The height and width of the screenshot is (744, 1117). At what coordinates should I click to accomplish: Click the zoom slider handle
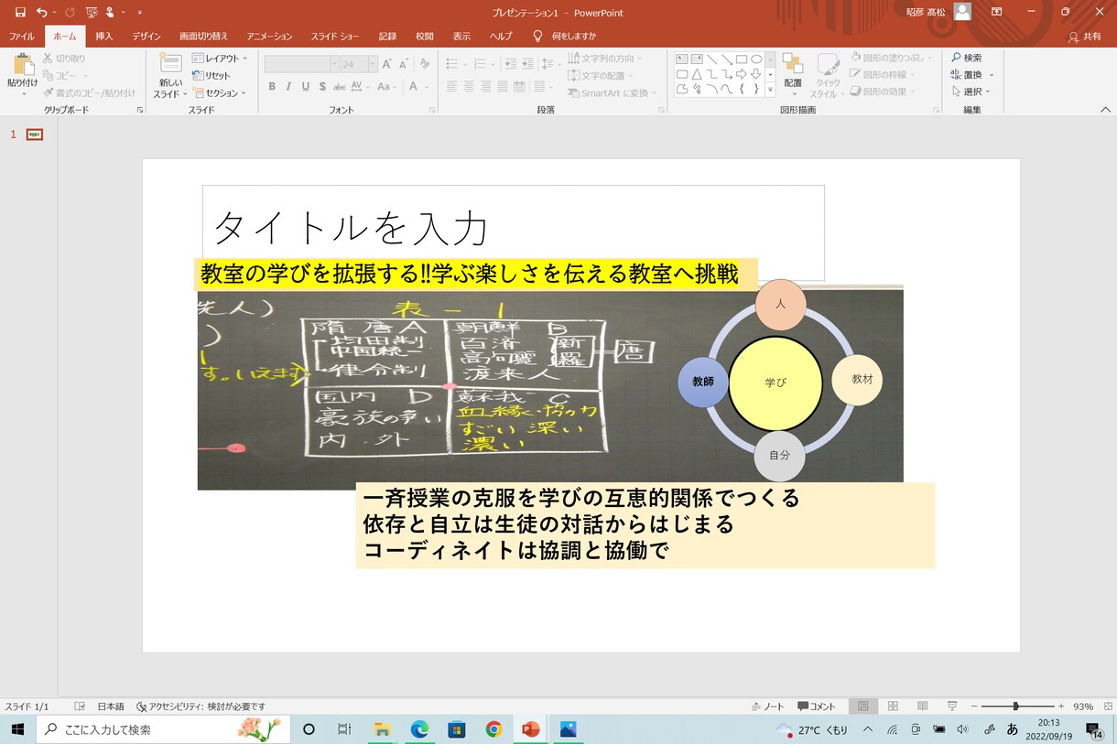[1015, 706]
